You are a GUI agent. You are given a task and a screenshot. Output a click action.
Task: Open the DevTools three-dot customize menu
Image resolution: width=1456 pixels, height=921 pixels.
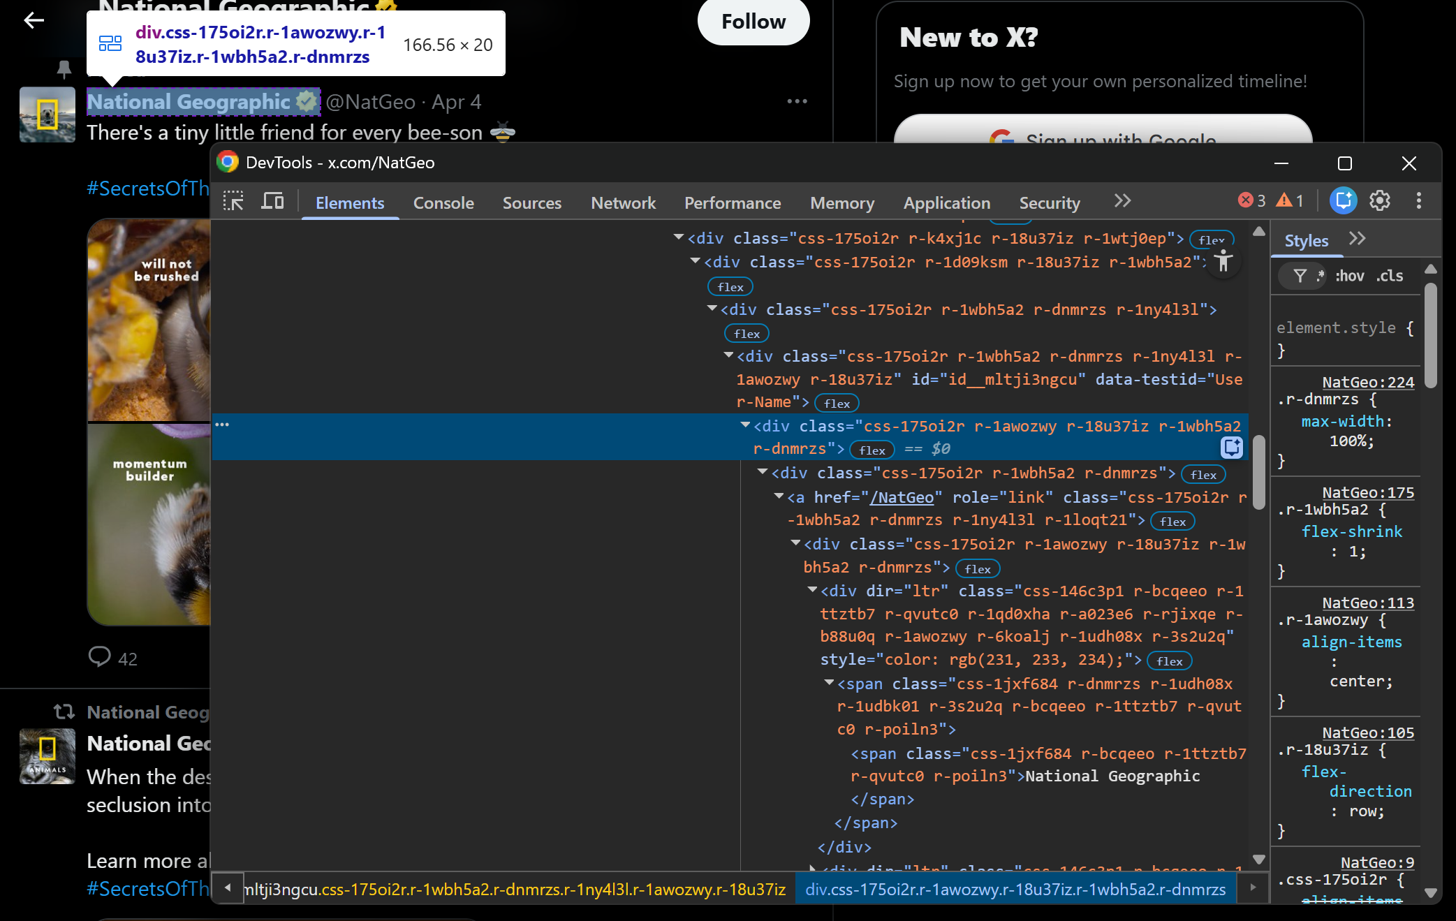tap(1418, 201)
